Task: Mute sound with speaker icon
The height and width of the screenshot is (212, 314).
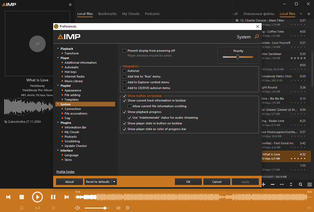Action: click(x=77, y=208)
